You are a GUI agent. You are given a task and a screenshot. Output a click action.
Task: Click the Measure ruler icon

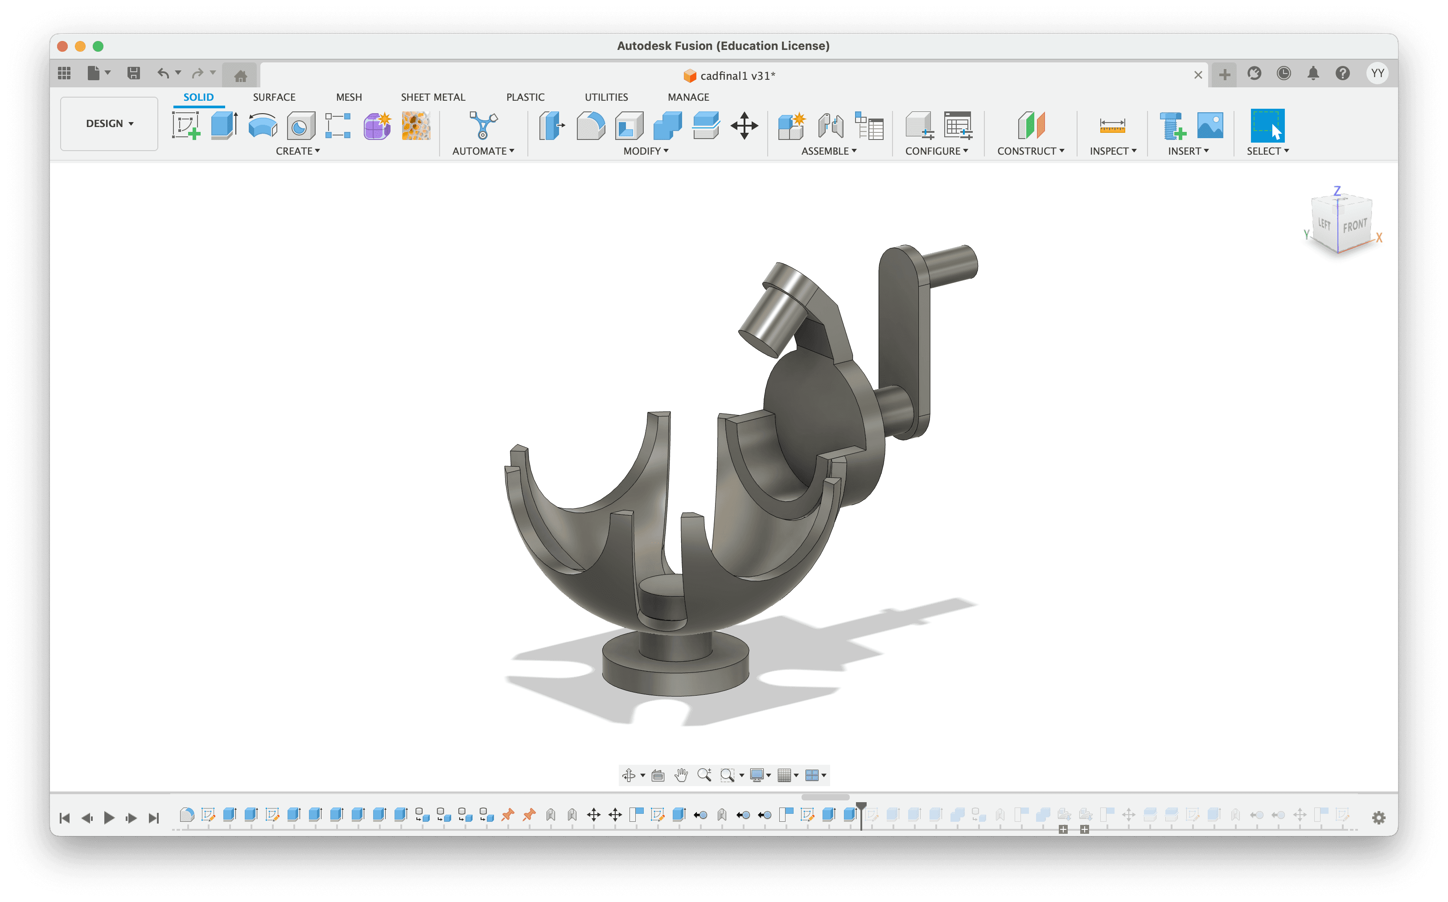tap(1112, 125)
